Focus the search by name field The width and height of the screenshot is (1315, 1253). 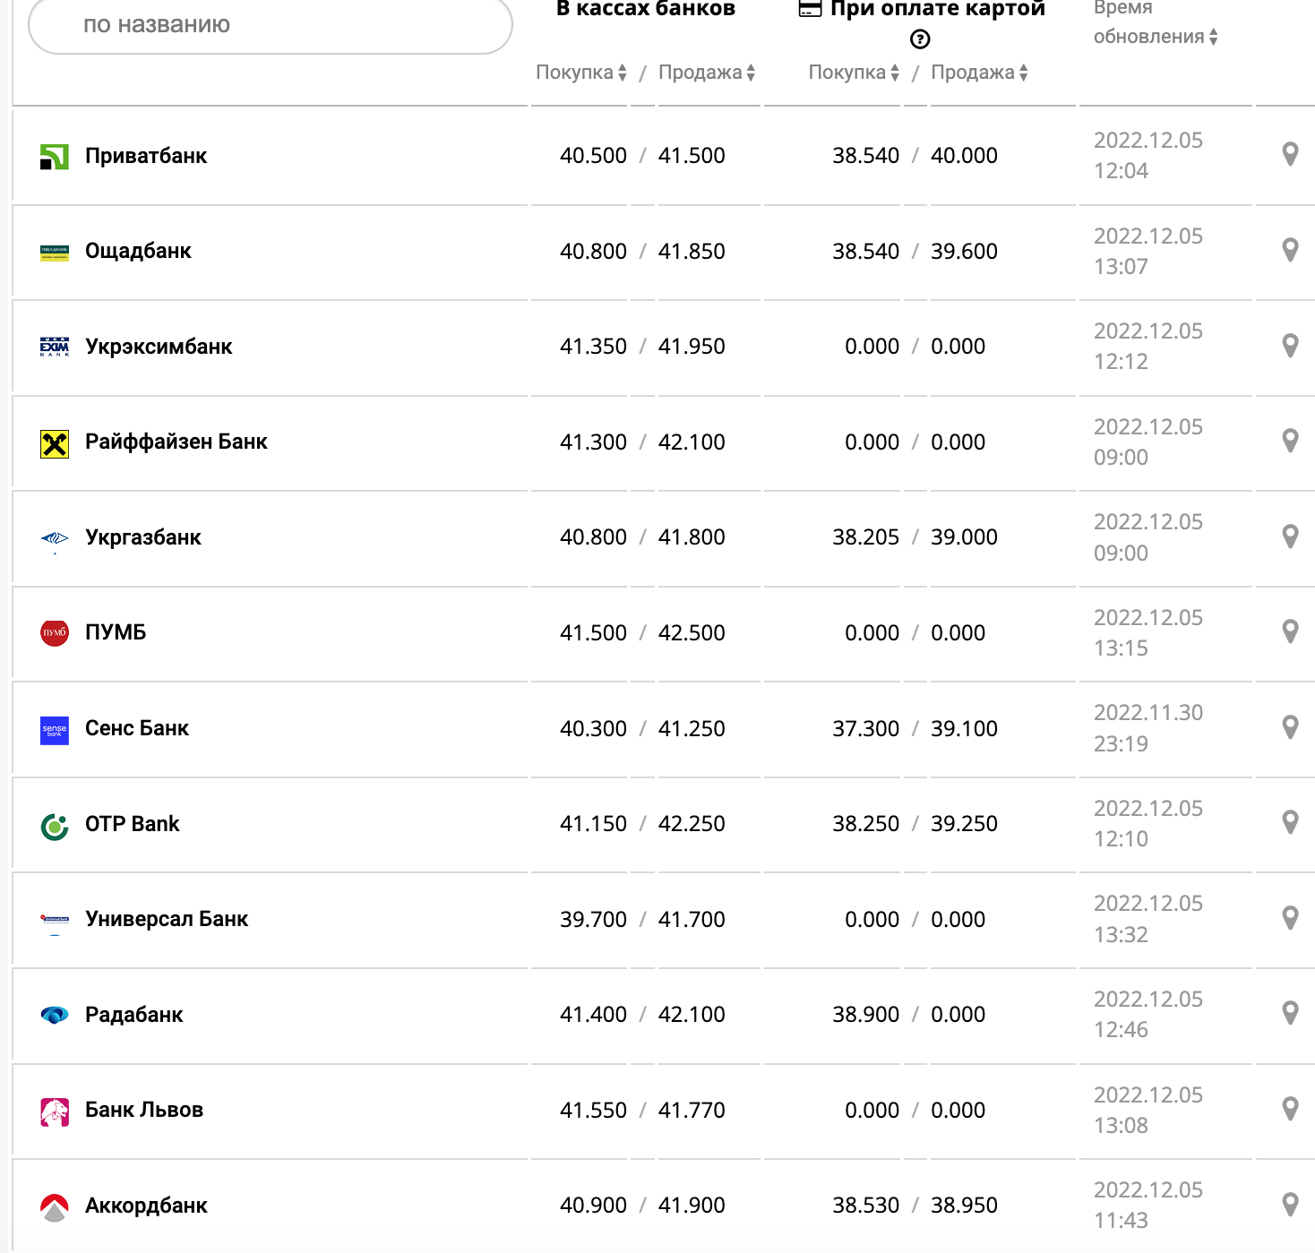270,25
